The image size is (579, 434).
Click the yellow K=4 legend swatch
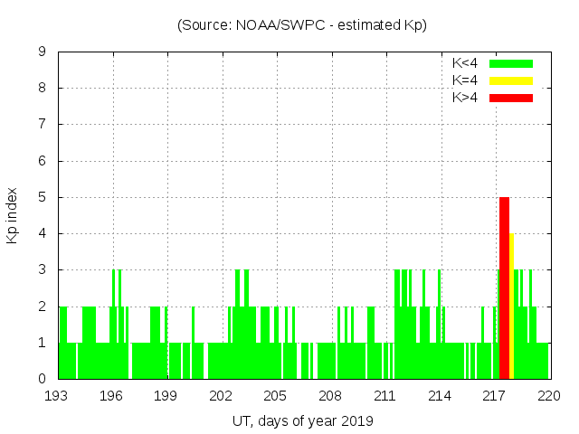click(x=511, y=80)
